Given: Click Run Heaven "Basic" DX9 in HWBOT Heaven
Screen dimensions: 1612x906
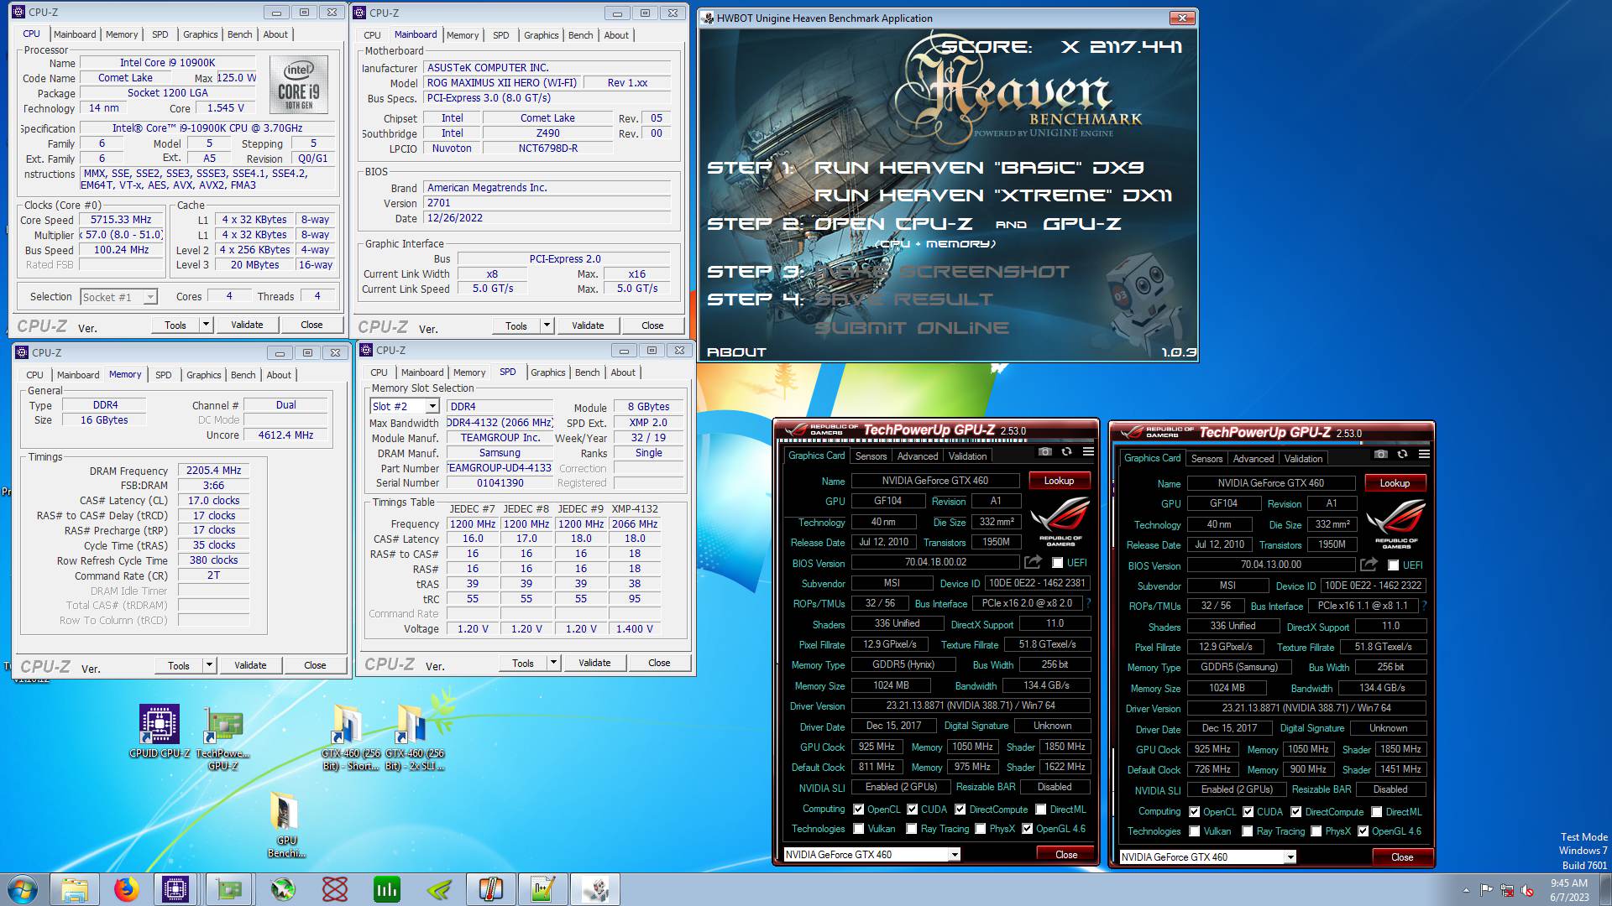Looking at the screenshot, I should tap(979, 168).
